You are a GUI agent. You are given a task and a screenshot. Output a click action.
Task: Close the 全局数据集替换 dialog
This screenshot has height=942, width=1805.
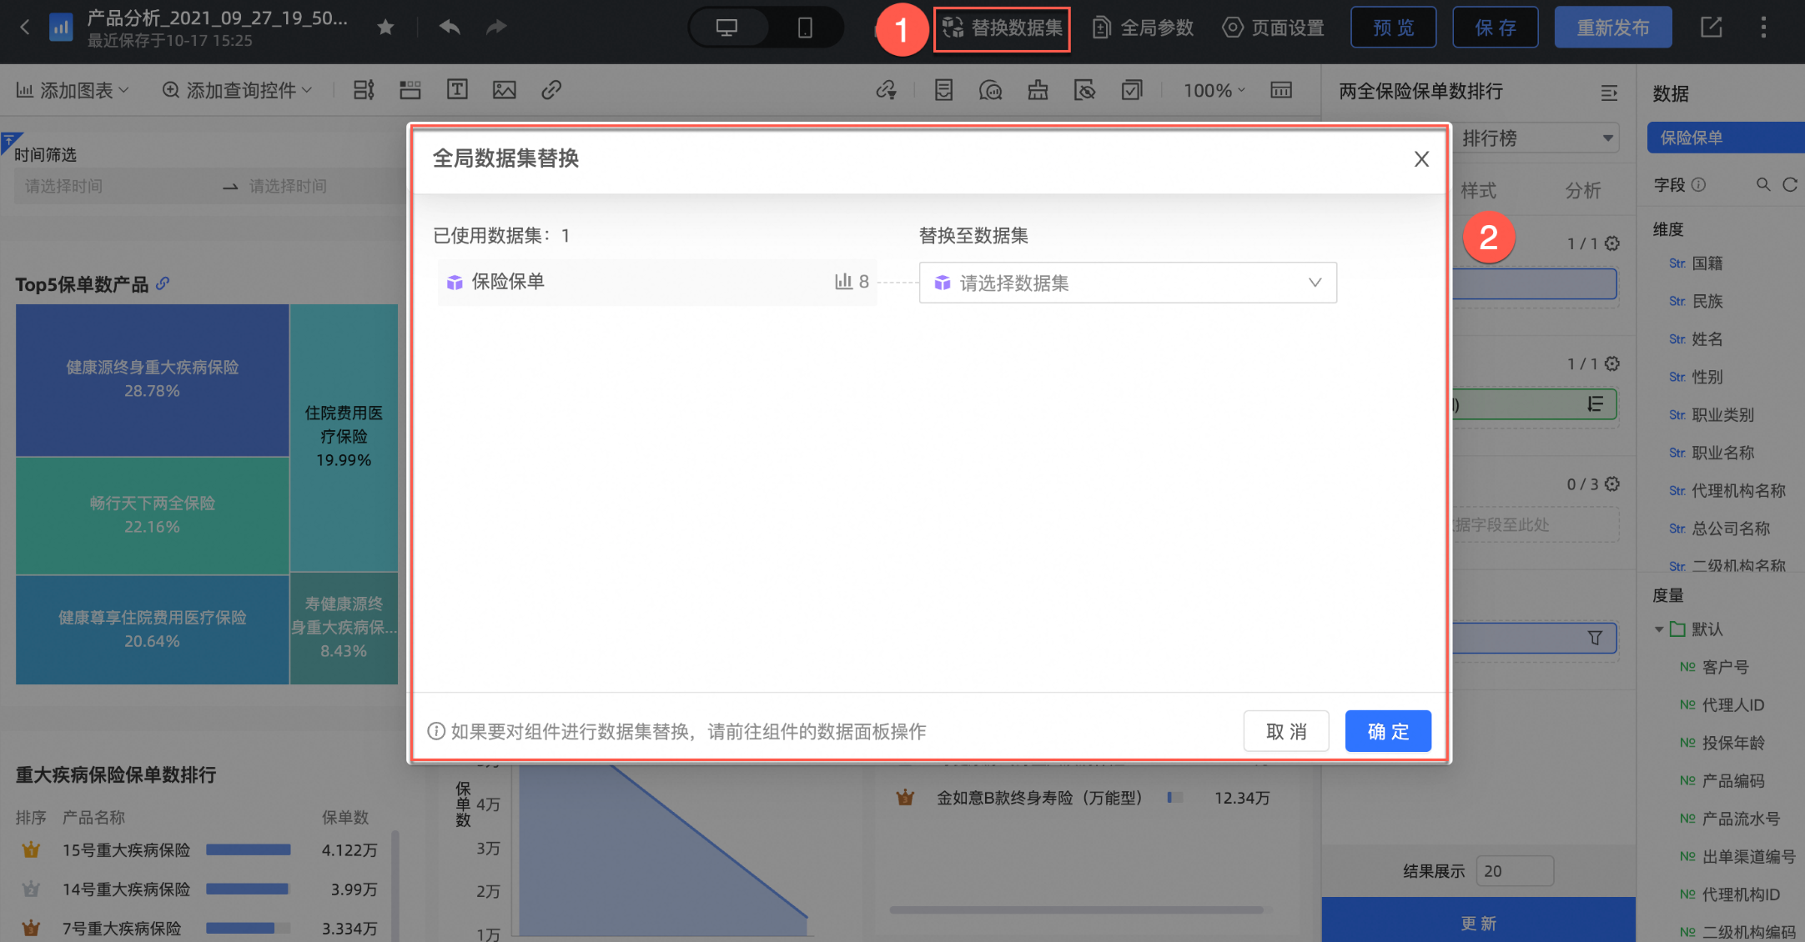coord(1421,159)
